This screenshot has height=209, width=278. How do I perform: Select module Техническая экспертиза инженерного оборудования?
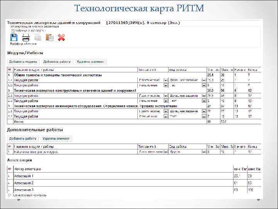click(95, 106)
